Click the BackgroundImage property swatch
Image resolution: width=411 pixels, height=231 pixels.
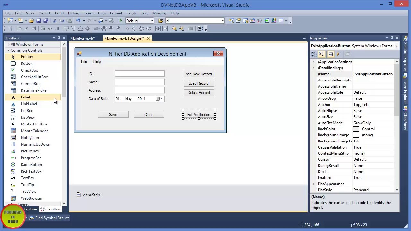pyautogui.click(x=356, y=135)
